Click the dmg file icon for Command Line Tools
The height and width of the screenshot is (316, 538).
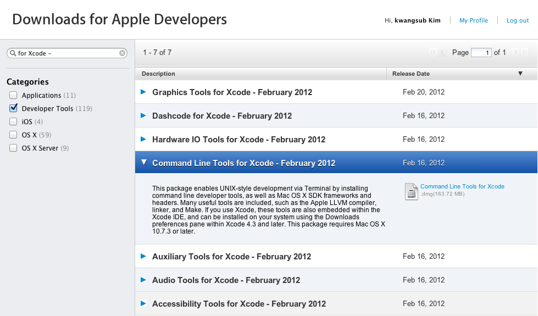coord(411,191)
